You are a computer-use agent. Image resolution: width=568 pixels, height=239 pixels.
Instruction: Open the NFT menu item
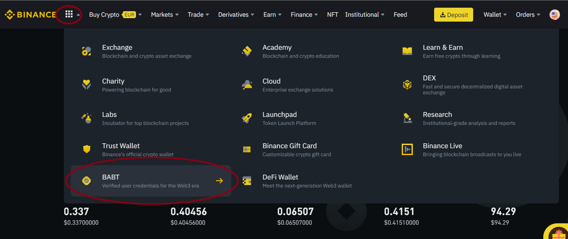tap(332, 15)
